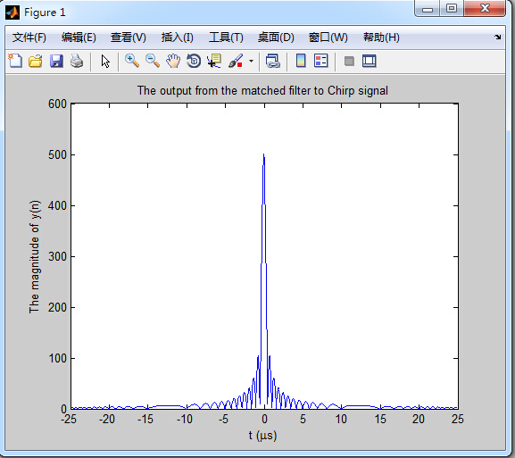The height and width of the screenshot is (458, 515).
Task: Select the Edit Plot arrow tool
Action: (105, 61)
